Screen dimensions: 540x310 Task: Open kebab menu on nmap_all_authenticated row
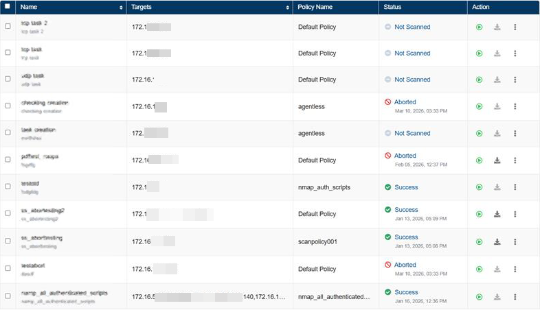(515, 296)
